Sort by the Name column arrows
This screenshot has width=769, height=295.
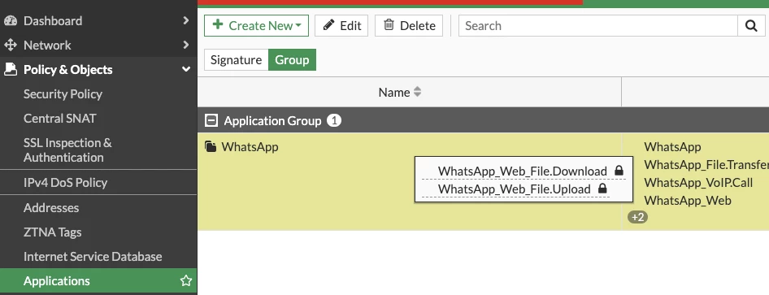click(x=417, y=92)
